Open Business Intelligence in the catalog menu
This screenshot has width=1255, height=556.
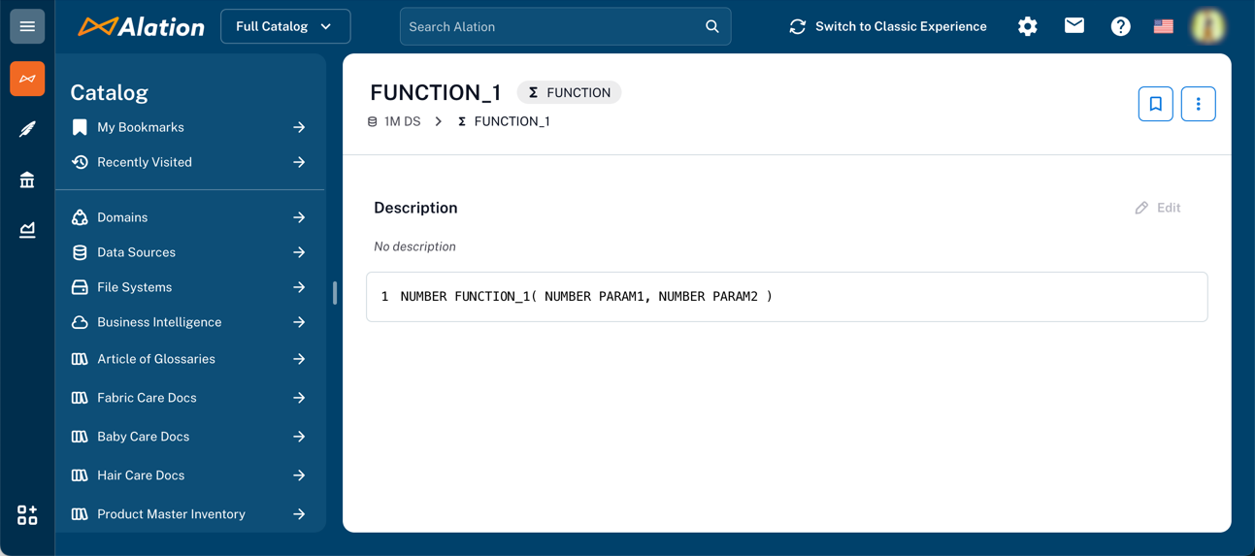coord(159,322)
